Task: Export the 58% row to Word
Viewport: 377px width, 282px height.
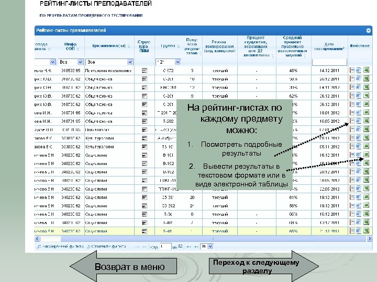Action: tap(359, 206)
